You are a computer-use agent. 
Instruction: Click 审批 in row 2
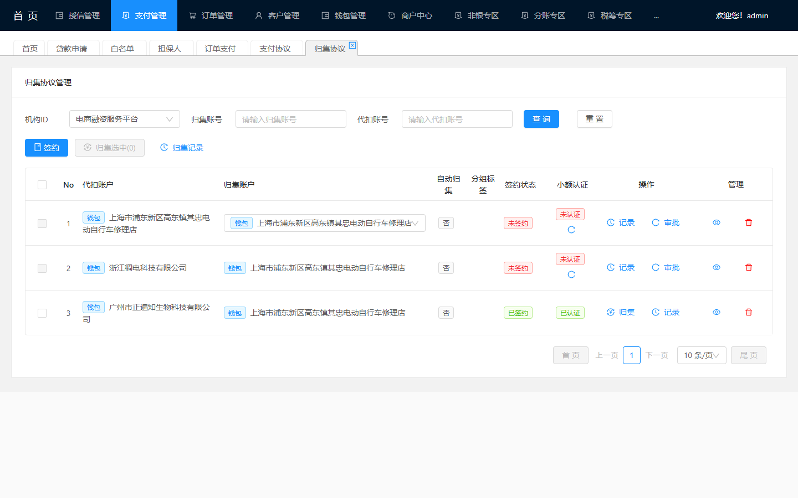coord(666,267)
